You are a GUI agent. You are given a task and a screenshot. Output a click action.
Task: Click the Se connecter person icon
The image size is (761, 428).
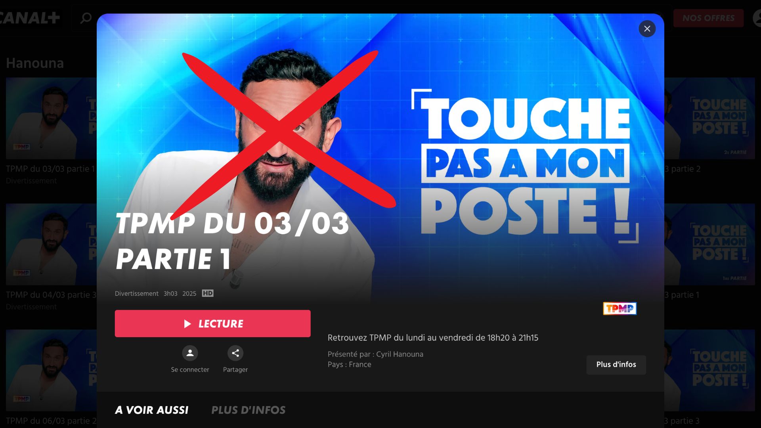pos(190,353)
